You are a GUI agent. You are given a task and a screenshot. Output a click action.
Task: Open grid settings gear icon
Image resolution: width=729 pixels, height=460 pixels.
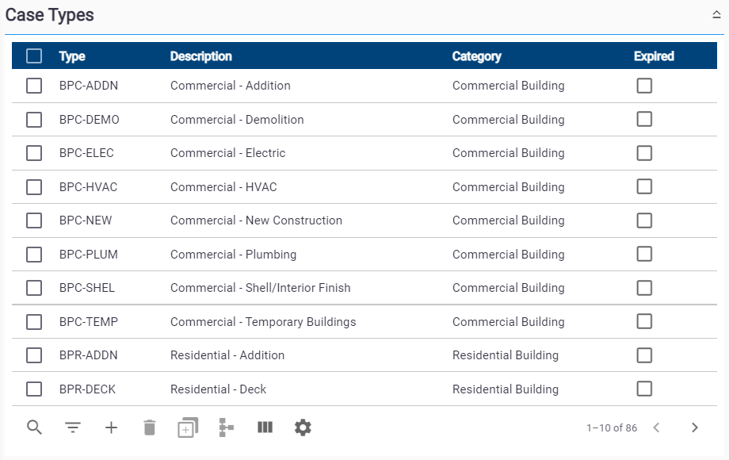pos(303,427)
